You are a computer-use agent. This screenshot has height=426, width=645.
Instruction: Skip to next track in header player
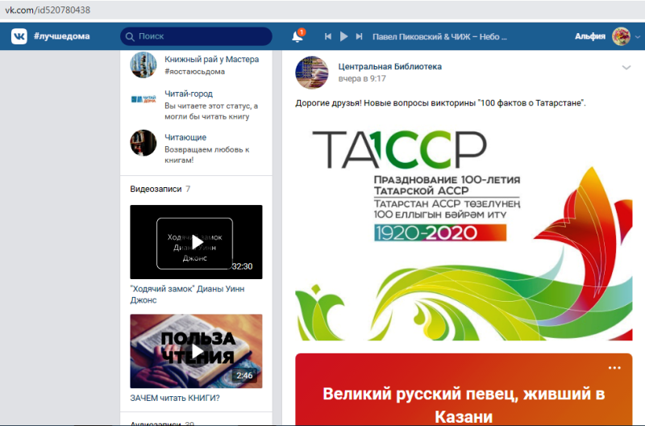point(360,36)
